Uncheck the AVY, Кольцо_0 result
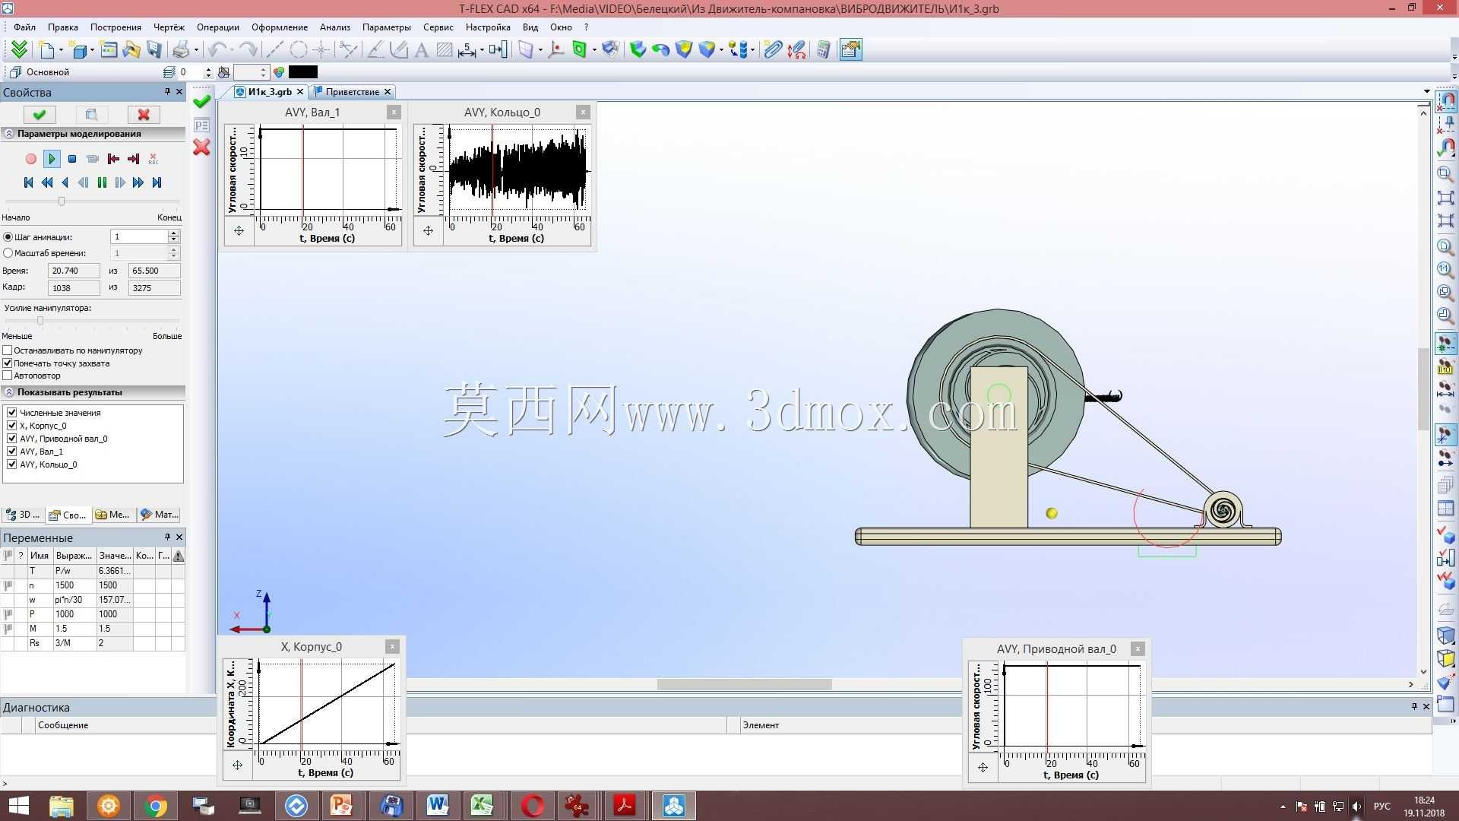The width and height of the screenshot is (1459, 821). (12, 464)
